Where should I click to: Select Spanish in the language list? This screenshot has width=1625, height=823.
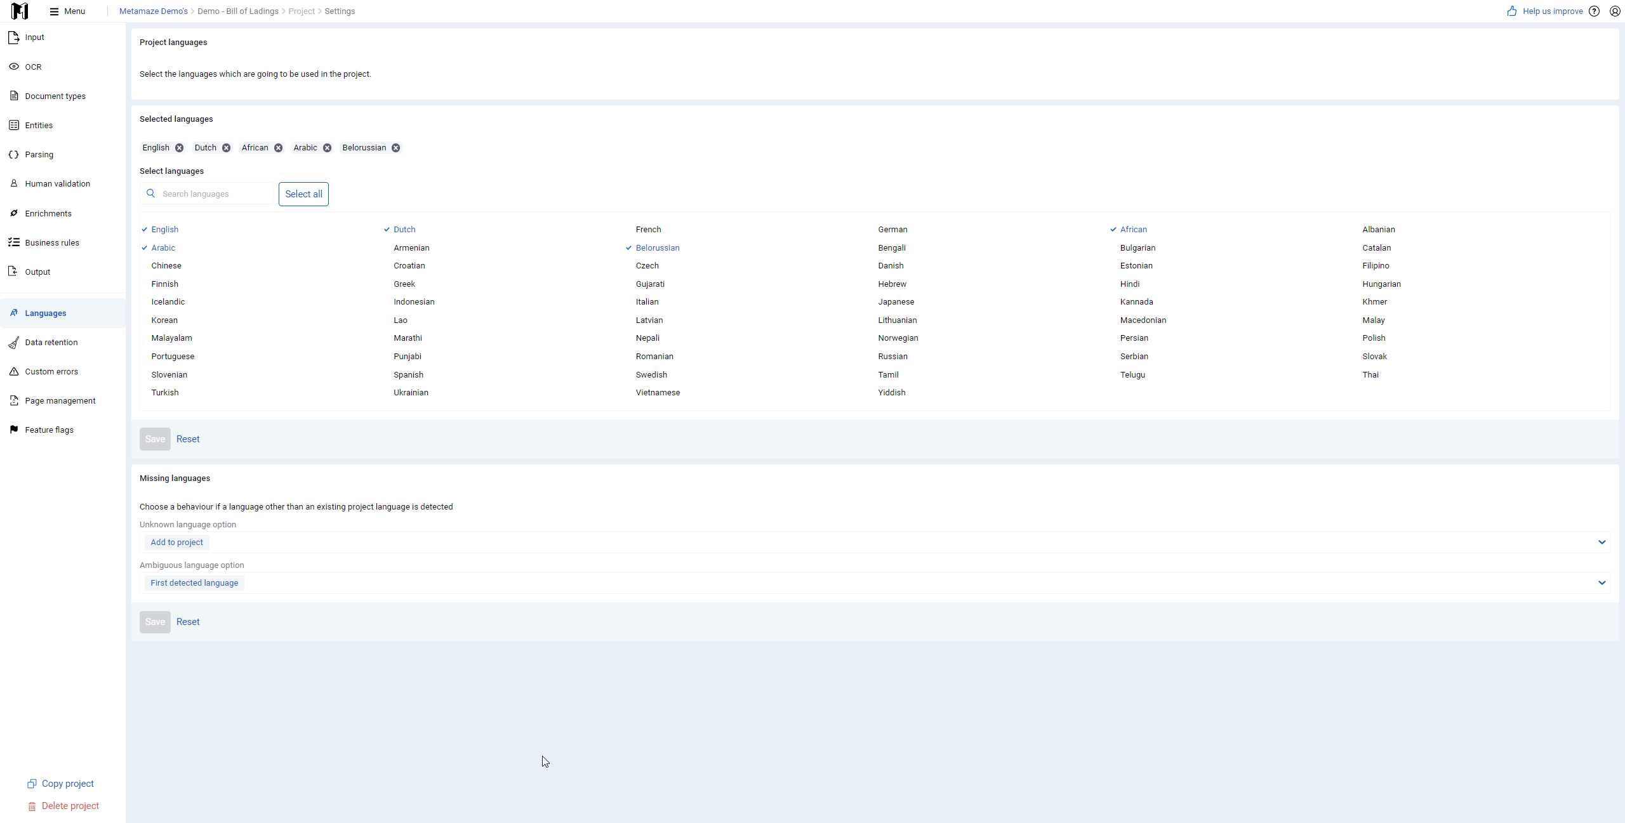point(408,375)
